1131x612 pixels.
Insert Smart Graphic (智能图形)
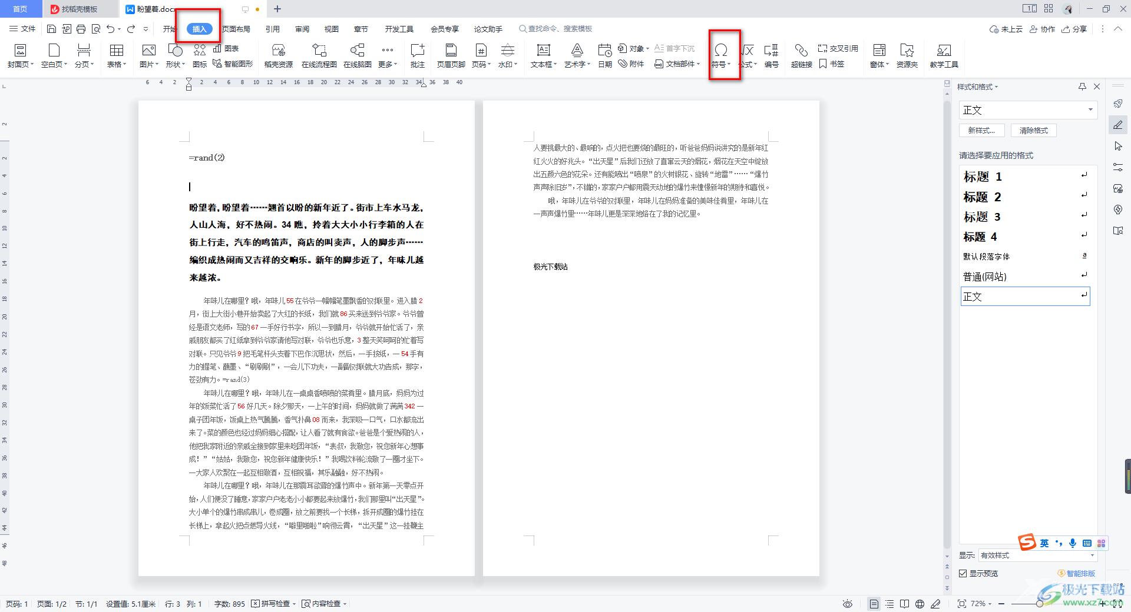point(233,64)
